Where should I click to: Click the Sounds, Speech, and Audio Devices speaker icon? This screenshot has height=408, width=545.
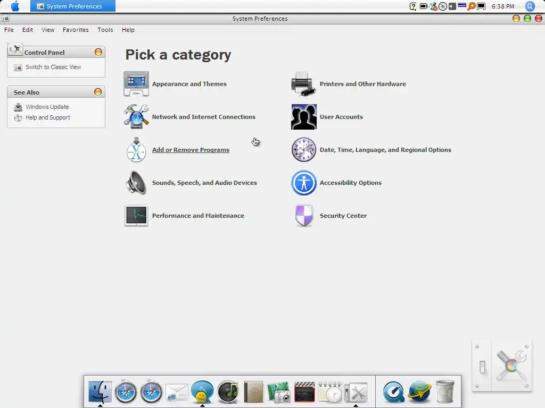tap(136, 183)
